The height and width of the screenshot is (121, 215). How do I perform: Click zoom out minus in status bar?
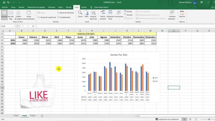coord(200,119)
